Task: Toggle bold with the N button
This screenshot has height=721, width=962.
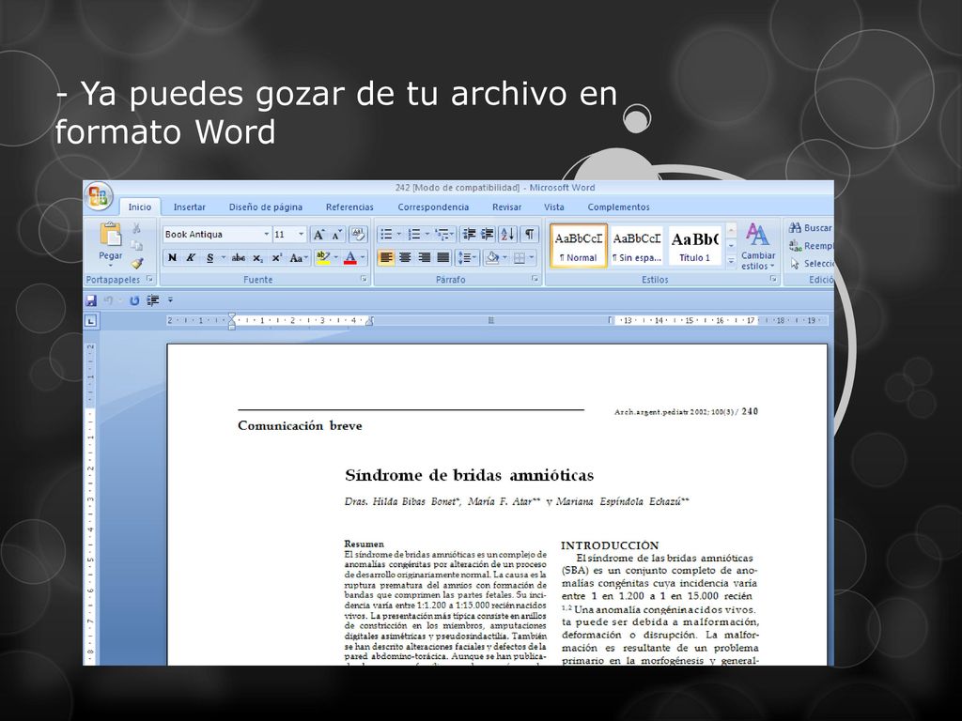Action: (173, 257)
